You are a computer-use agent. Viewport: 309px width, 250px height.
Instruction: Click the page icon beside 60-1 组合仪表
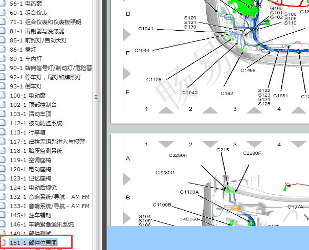point(2,13)
